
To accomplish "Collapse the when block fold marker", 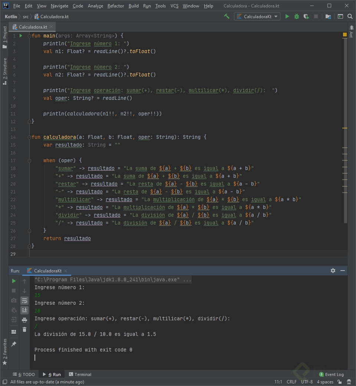I will 29,161.
